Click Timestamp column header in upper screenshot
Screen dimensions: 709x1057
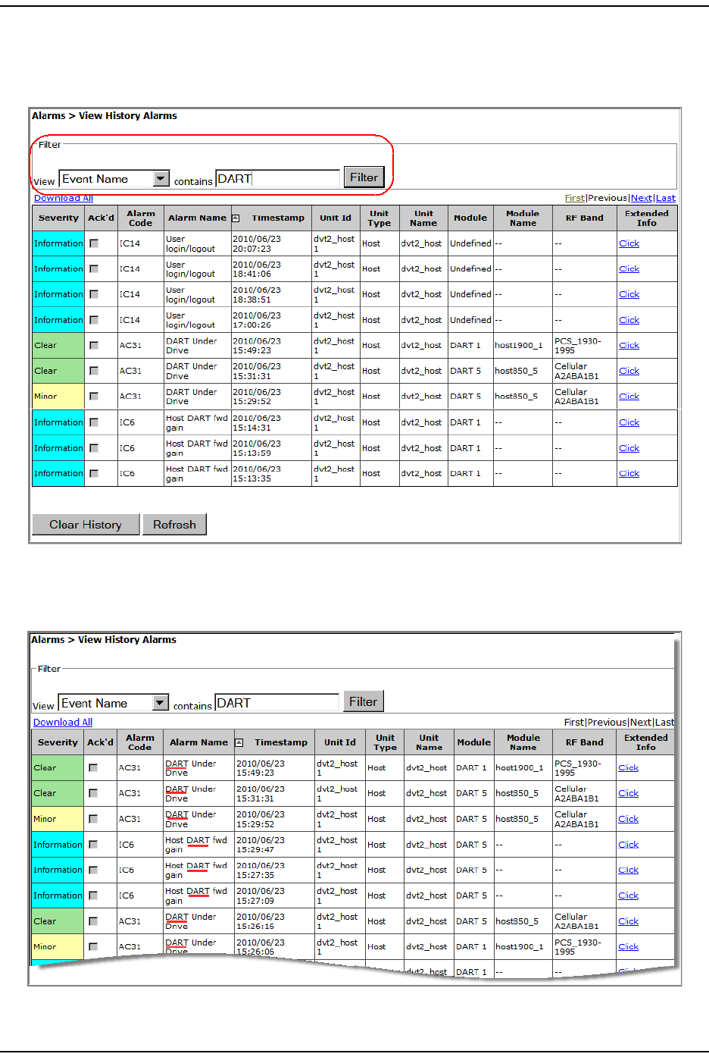pos(278,218)
